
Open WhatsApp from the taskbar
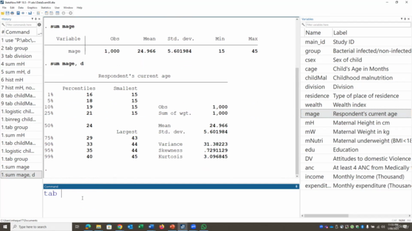[203, 227]
